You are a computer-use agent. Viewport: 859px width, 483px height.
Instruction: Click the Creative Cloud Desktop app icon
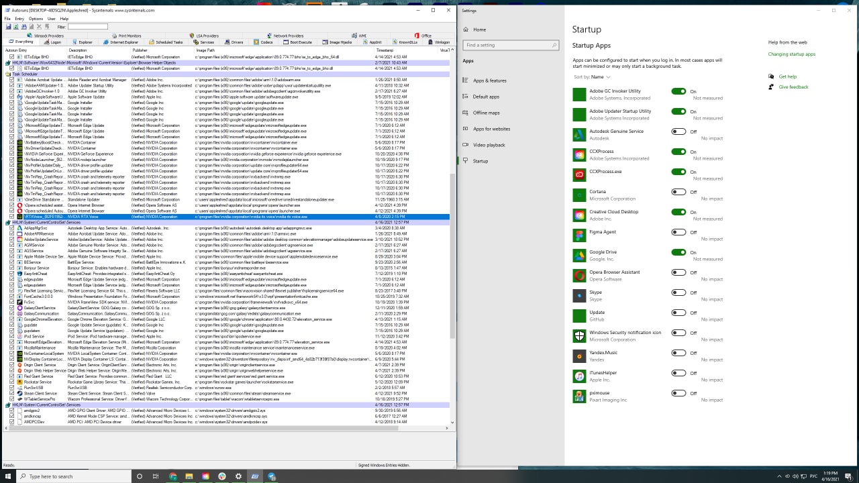coord(579,215)
